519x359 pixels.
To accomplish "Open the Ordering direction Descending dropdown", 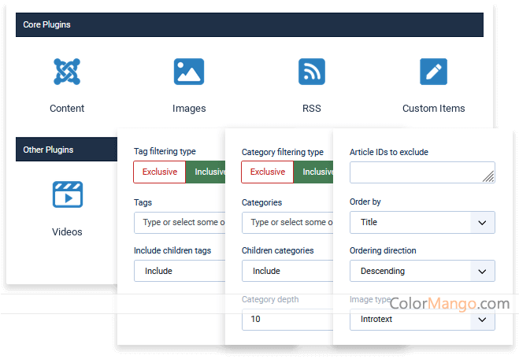I will click(x=422, y=271).
